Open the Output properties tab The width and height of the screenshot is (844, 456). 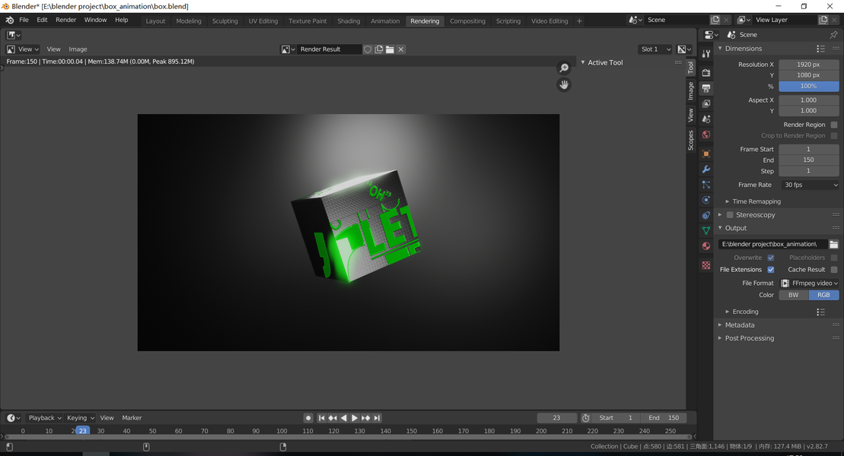click(706, 88)
